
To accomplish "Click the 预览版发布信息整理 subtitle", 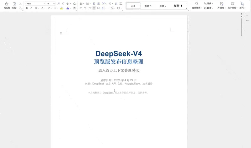I will pyautogui.click(x=119, y=61).
